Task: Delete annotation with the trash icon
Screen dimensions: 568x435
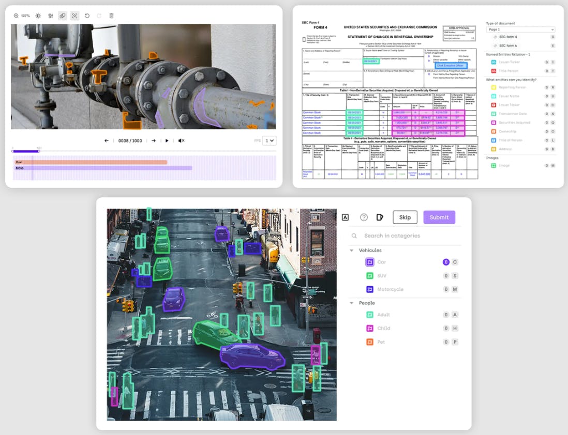Action: [112, 15]
